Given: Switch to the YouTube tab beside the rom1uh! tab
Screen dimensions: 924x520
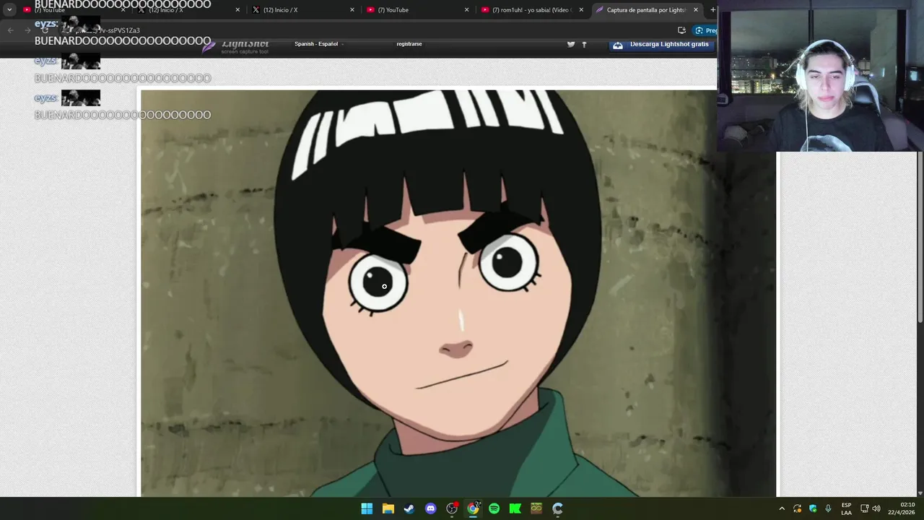Looking at the screenshot, I should coord(417,10).
